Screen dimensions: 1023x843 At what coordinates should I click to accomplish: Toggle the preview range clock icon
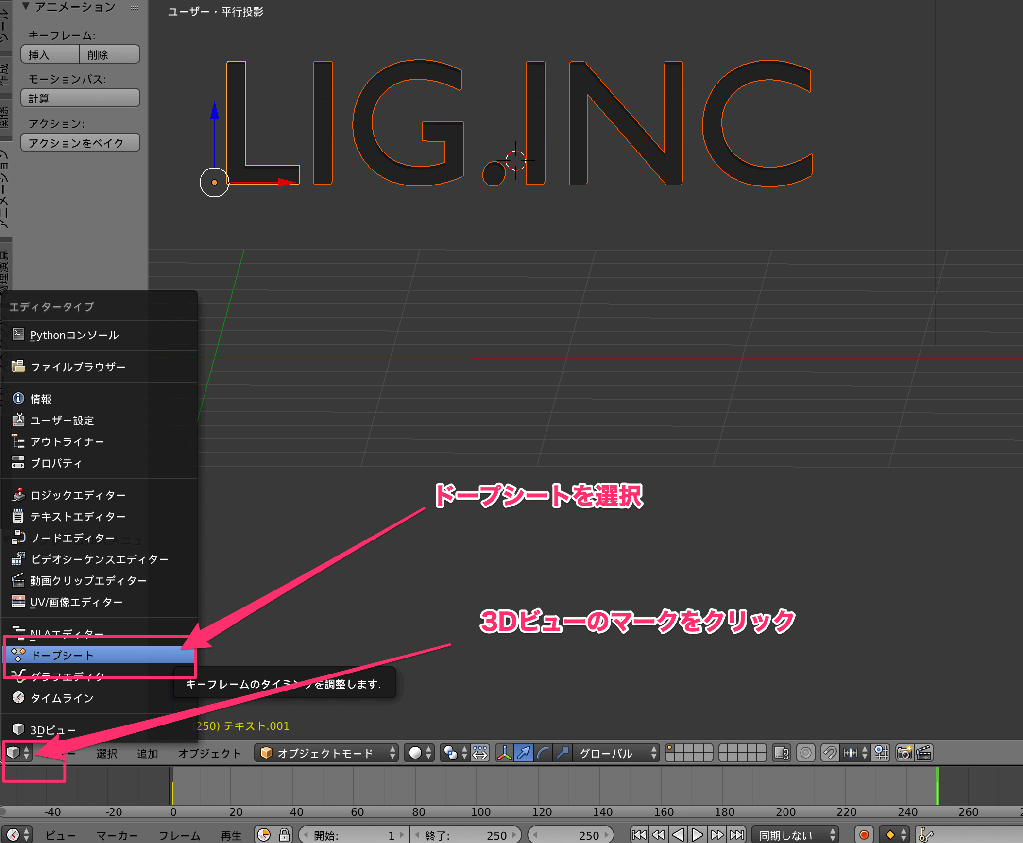click(264, 835)
